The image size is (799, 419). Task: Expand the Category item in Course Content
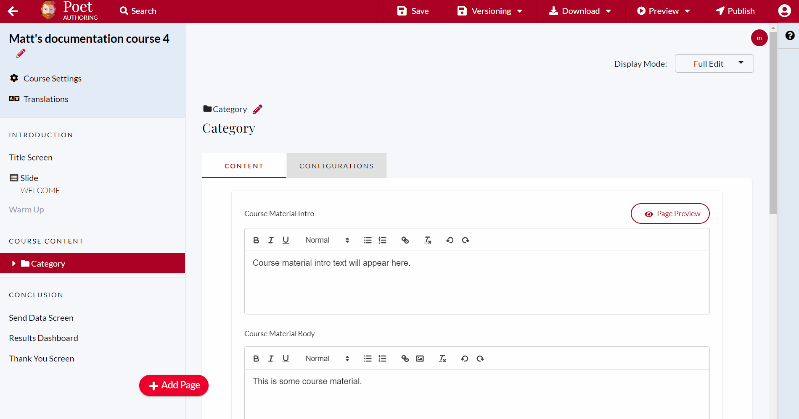[14, 263]
